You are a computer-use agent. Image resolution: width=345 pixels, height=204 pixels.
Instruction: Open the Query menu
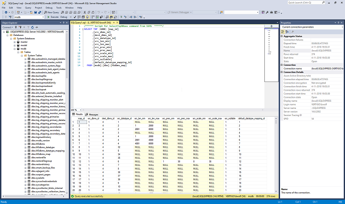(x=28, y=8)
